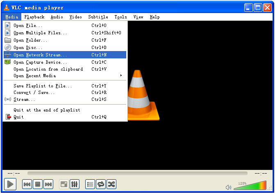Select Quit menu entry
The height and width of the screenshot is (194, 275).
(65, 117)
